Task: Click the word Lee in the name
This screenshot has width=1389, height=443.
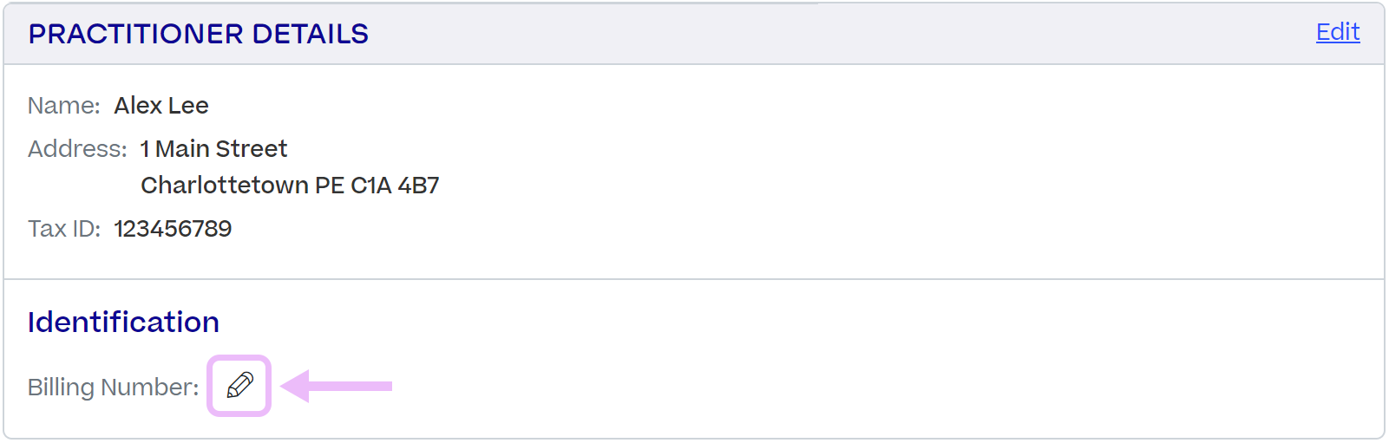Action: pyautogui.click(x=188, y=106)
